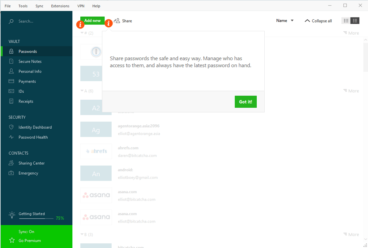Open More options for 'B' group
The height and width of the screenshot is (248, 368).
[x=351, y=234]
